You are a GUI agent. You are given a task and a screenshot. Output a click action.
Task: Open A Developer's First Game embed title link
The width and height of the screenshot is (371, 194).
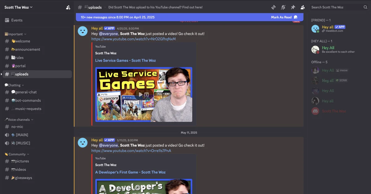[130, 172]
